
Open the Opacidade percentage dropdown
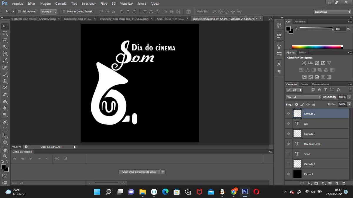coord(349,97)
